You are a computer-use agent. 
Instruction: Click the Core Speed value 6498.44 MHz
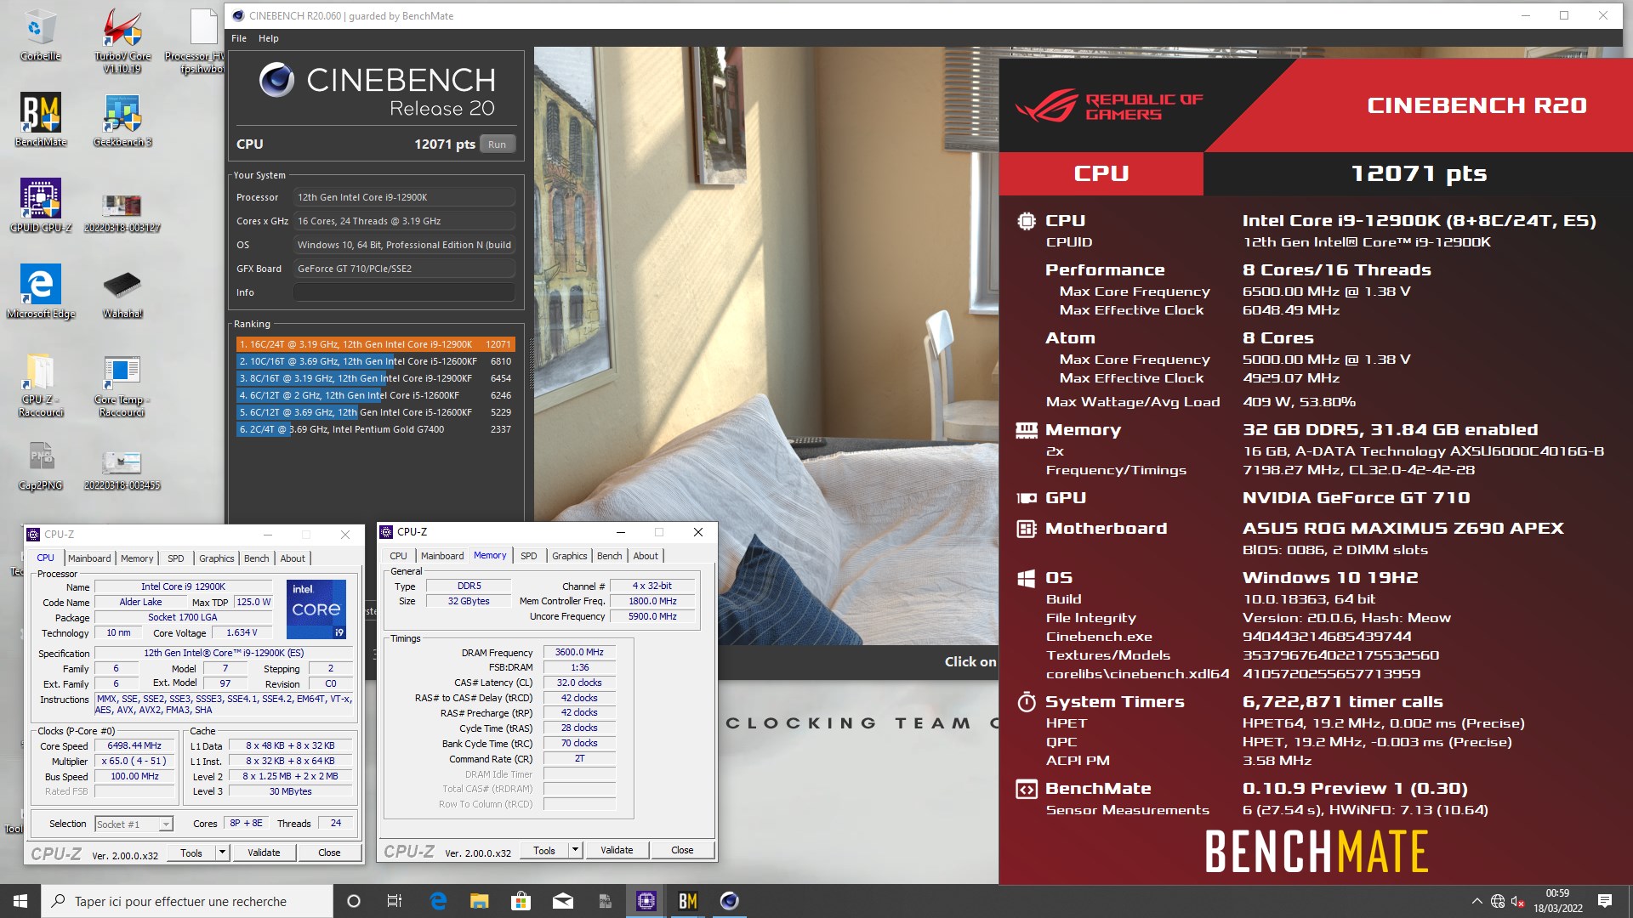(134, 745)
